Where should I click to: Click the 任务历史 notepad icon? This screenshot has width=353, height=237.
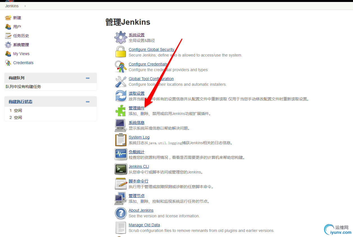point(8,36)
